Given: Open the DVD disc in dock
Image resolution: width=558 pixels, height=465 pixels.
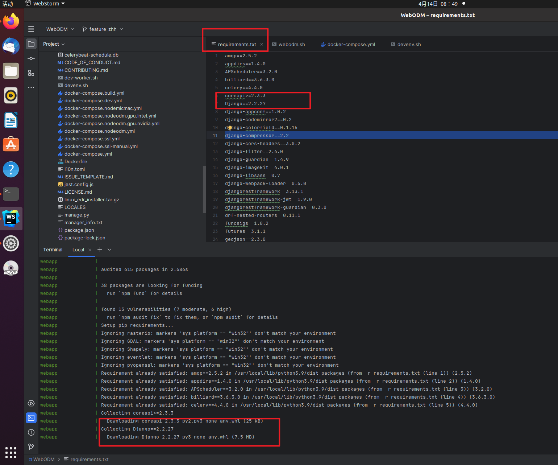Looking at the screenshot, I should pyautogui.click(x=11, y=268).
